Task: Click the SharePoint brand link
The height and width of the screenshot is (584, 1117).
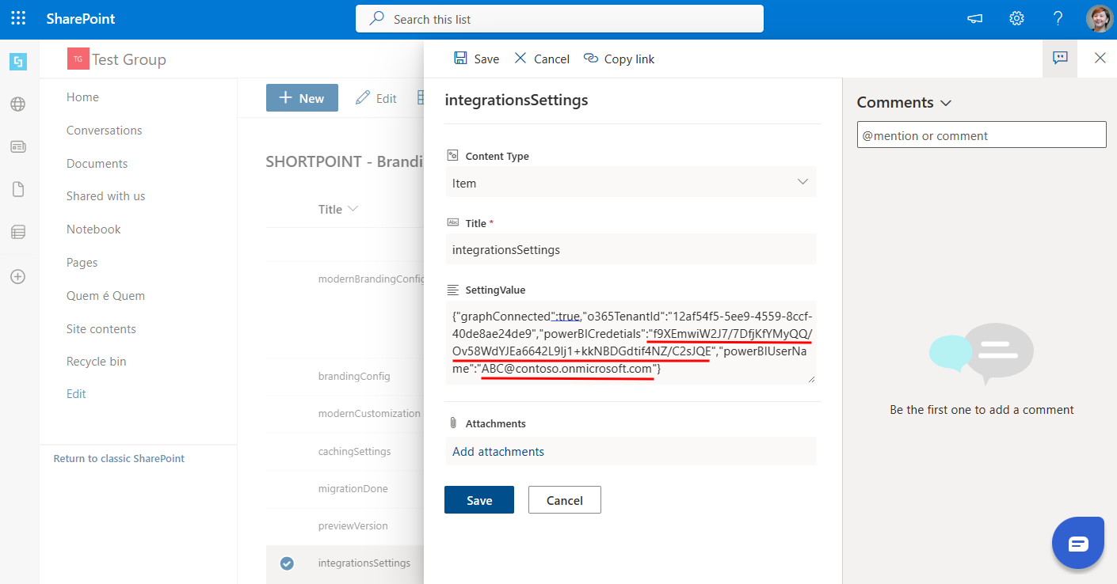Action: pyautogui.click(x=81, y=19)
